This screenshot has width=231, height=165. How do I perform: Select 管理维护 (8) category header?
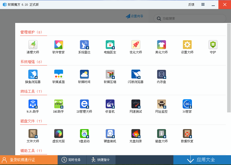pyautogui.click(x=31, y=32)
